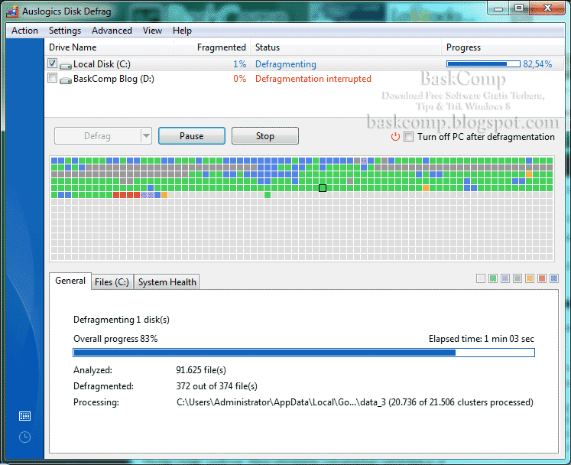Click the Pause button

tap(192, 136)
